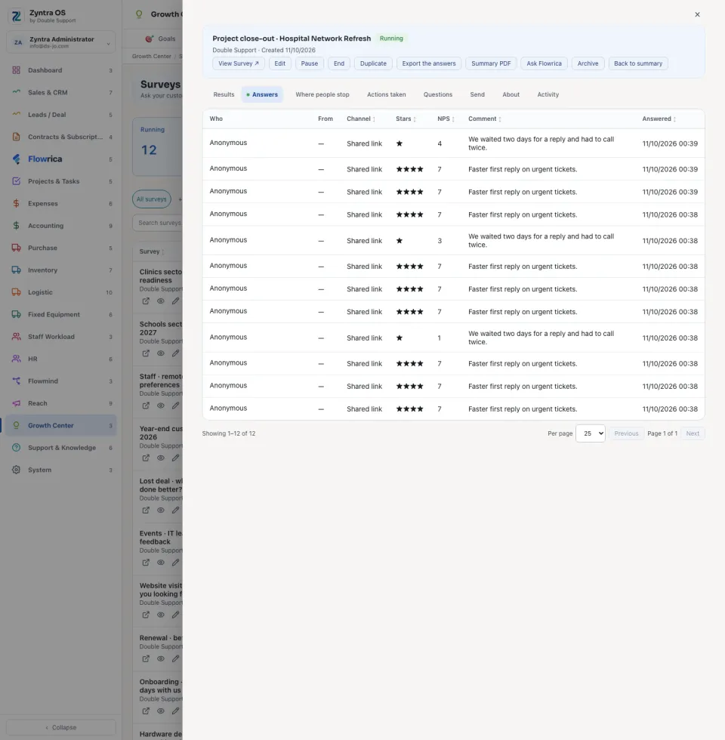
Task: Click the eye icon under Events IT feedback survey
Action: tap(160, 563)
